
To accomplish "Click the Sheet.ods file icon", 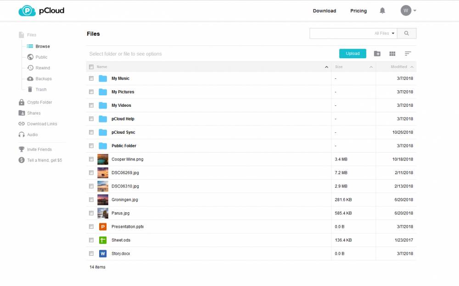I will (x=103, y=240).
